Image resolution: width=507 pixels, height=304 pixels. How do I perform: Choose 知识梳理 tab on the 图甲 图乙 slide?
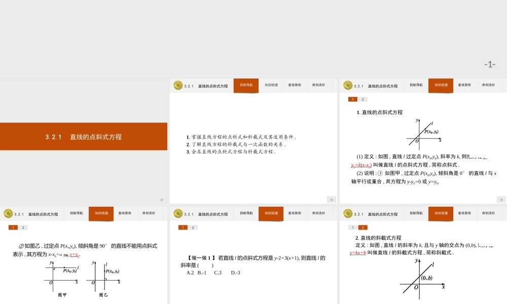(101, 214)
